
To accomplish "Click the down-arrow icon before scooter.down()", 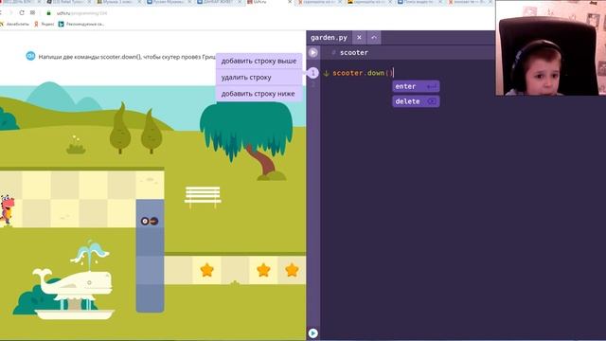I will click(x=326, y=73).
